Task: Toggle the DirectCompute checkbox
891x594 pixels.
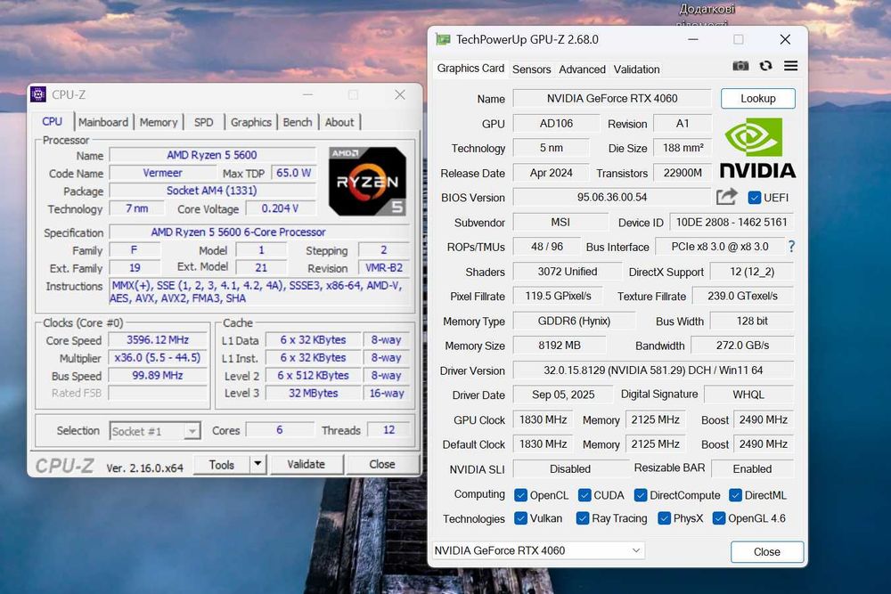Action: 641,494
